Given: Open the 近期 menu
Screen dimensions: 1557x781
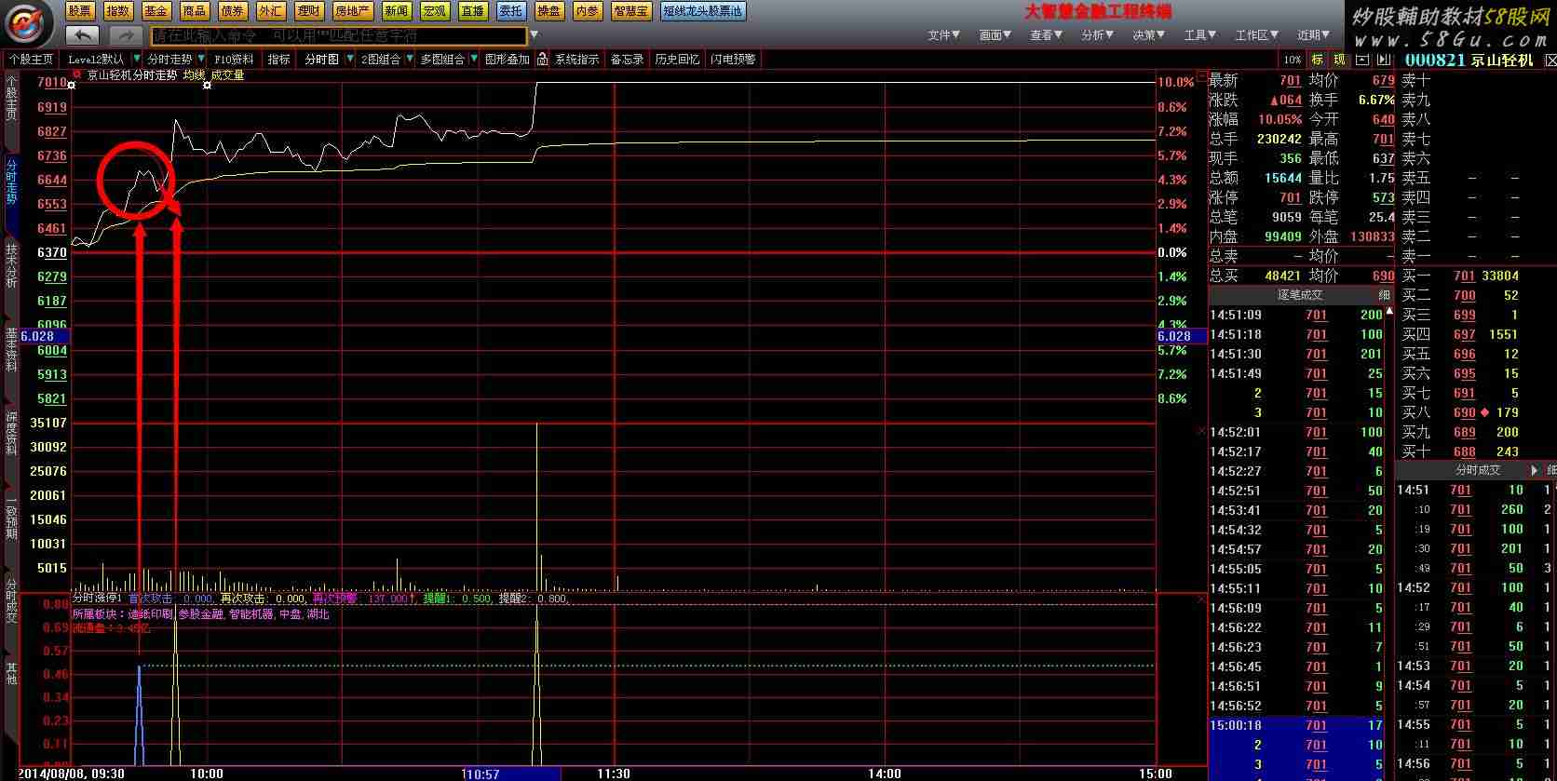Looking at the screenshot, I should coord(1313,34).
